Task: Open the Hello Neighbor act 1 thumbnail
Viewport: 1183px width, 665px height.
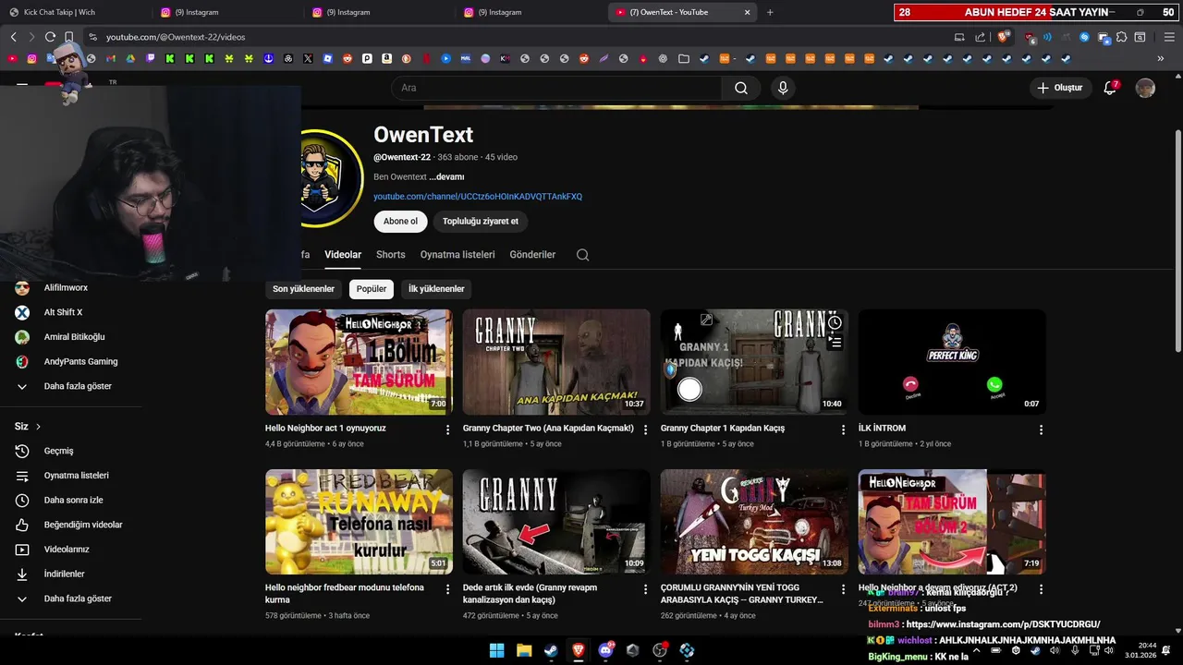Action: 359,362
